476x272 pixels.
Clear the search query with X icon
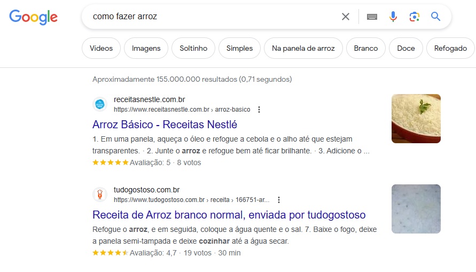346,17
